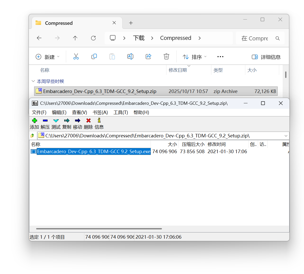Open the 查看(V) menu in 7-Zip
304x274 pixels.
(80, 113)
